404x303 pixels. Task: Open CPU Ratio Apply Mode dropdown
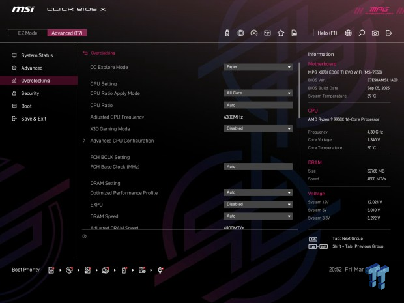tap(258, 93)
